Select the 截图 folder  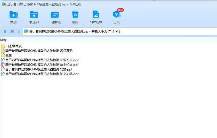pos(6,55)
